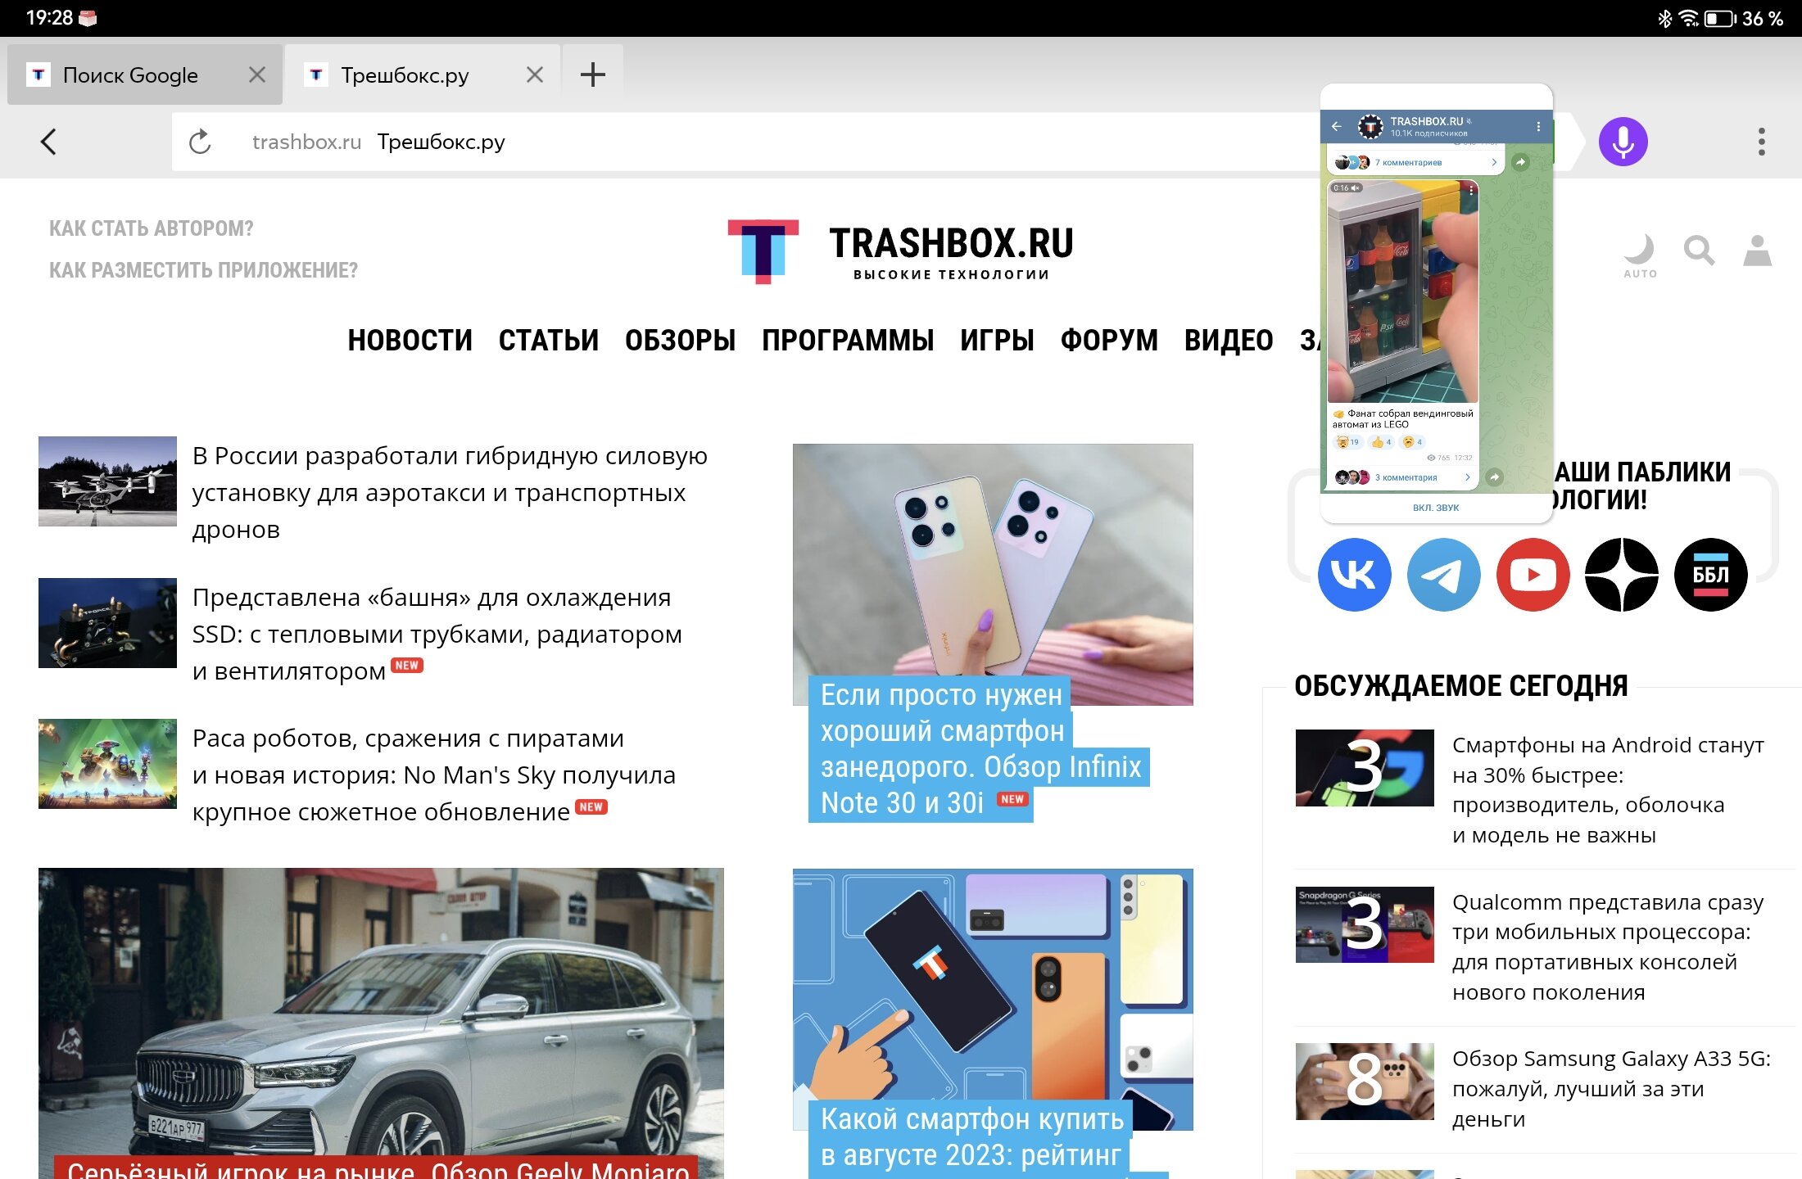Open Qualcomm three mobile processors discussion
The width and height of the screenshot is (1802, 1179).
click(1608, 947)
